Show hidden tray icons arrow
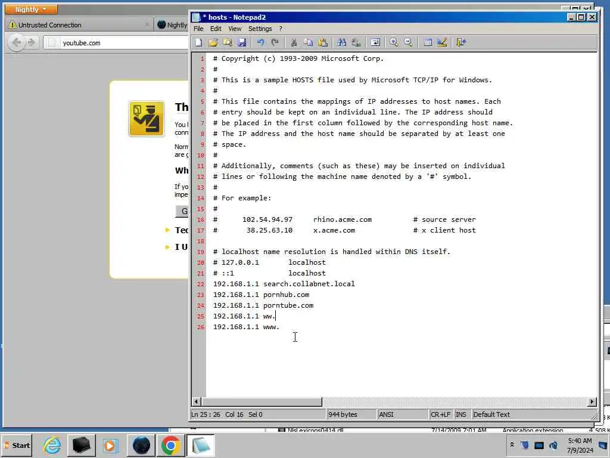Viewport: 610px width, 458px height. pos(512,445)
